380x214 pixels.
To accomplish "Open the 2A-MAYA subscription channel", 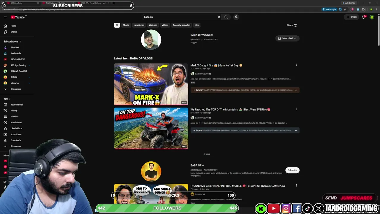I will click(15, 48).
